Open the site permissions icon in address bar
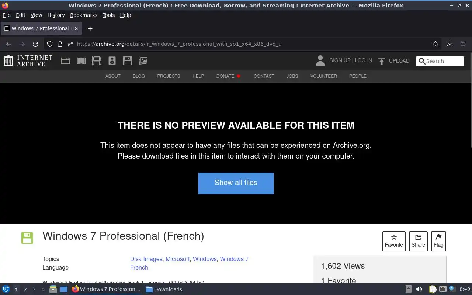 pos(70,44)
